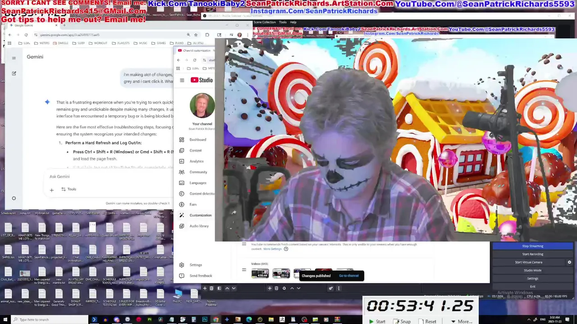Click Go to channel link in toast

pyautogui.click(x=349, y=276)
